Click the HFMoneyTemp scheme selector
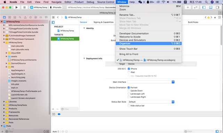This screenshot has width=223, height=133. pyautogui.click(x=39, y=7)
